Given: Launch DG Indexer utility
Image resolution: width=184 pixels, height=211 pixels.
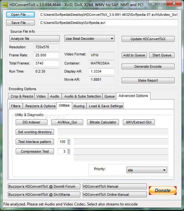Looking at the screenshot, I should click(32, 122).
